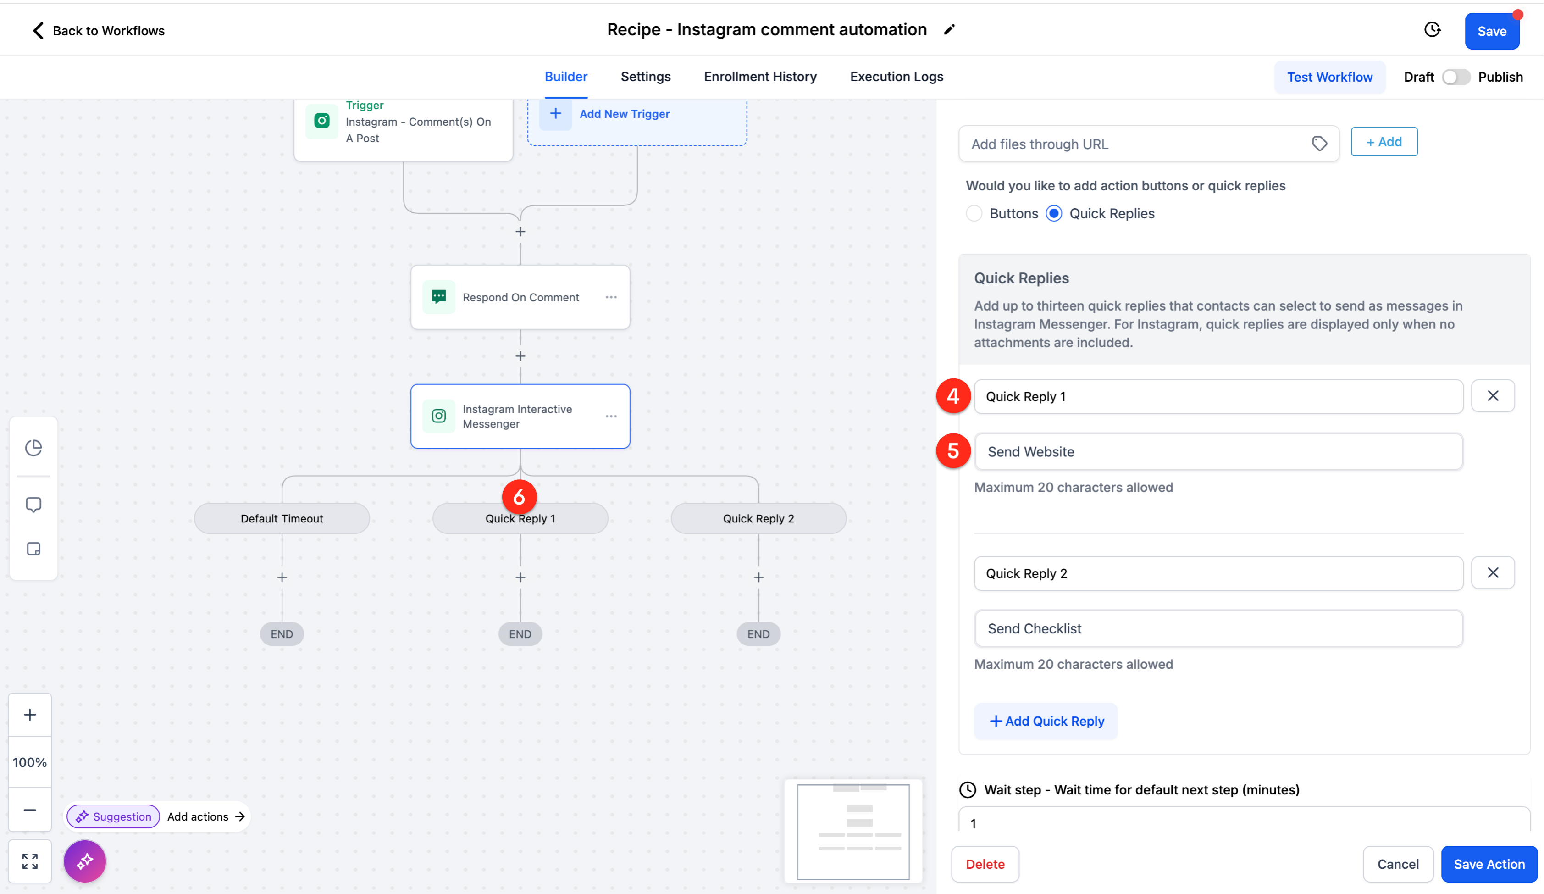Viewport: 1544px width, 894px height.
Task: Toggle fullscreen canvas view
Action: (x=30, y=861)
